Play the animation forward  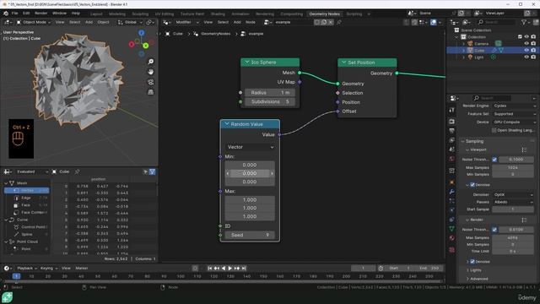click(230, 269)
